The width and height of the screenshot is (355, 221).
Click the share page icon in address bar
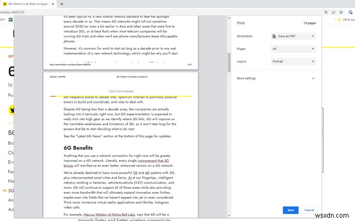pos(334,12)
